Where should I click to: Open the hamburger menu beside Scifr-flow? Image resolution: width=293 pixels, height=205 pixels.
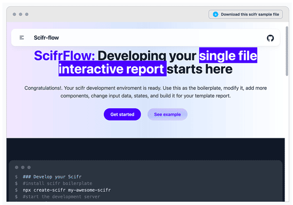pyautogui.click(x=22, y=38)
